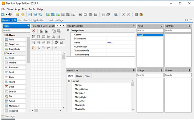Toggle the Controls panel pin
The image size is (194, 120).
pos(189,26)
